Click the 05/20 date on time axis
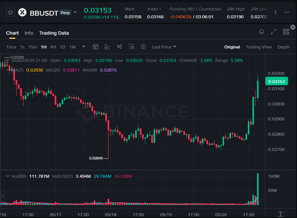297x218 pixels. click(x=221, y=215)
